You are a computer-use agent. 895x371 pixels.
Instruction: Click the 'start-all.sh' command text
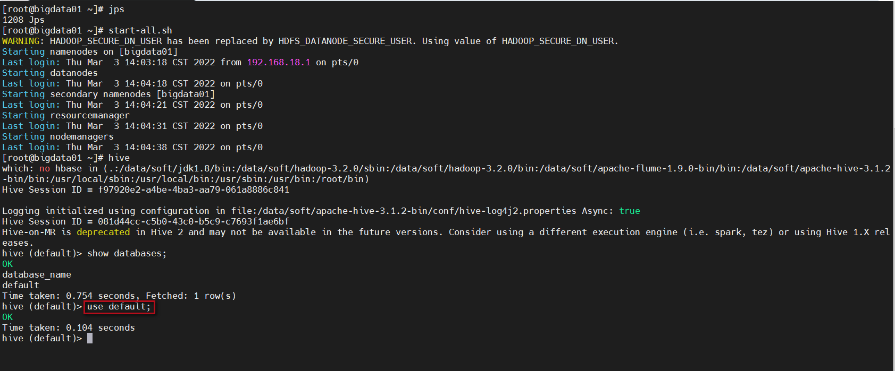pos(140,31)
